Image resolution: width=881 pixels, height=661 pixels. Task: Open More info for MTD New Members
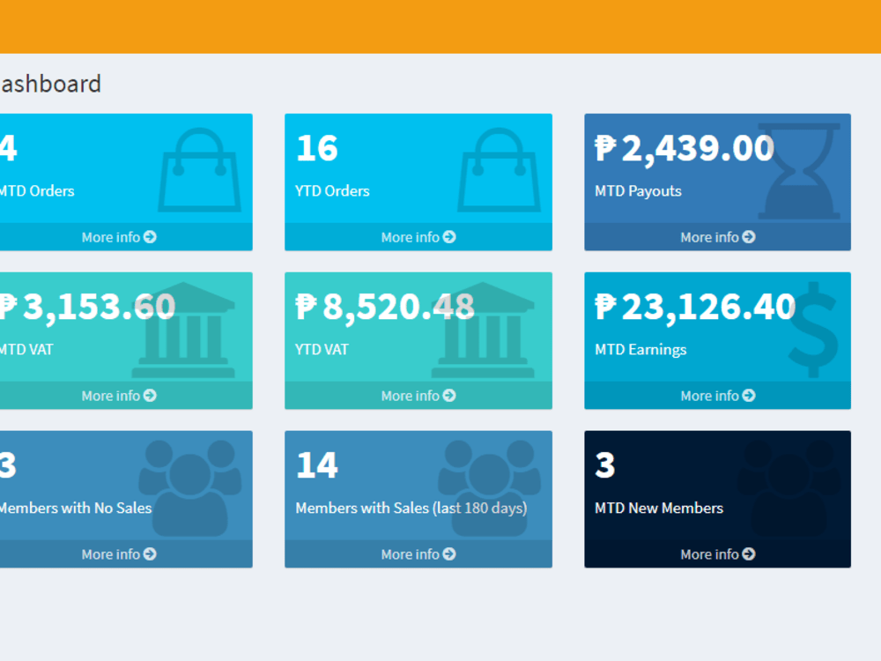pos(717,554)
